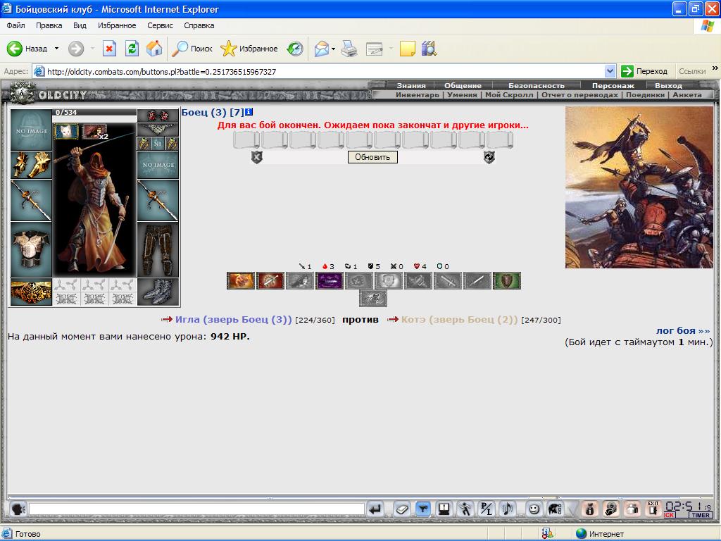Open the Справка menu
721x541 pixels.
(199, 25)
